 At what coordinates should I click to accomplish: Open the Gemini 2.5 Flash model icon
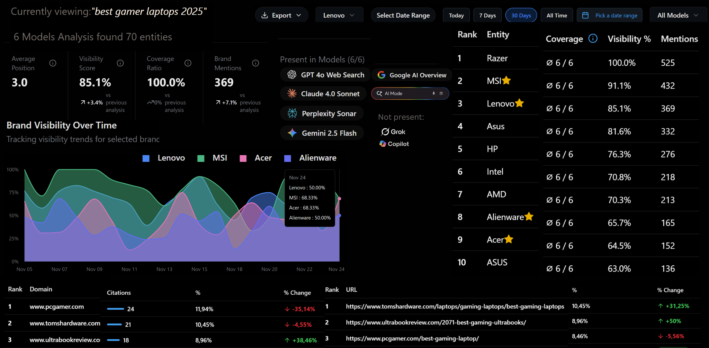click(293, 133)
